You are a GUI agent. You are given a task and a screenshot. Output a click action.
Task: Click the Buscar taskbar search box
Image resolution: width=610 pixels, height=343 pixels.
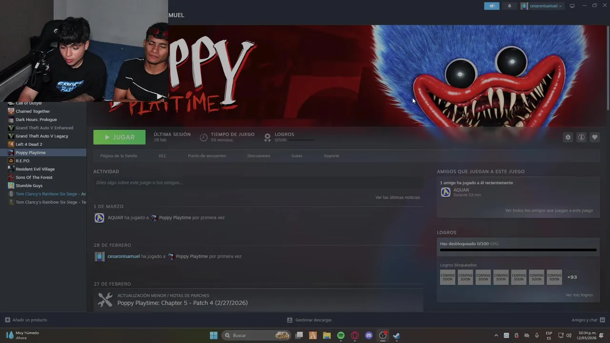(257, 335)
